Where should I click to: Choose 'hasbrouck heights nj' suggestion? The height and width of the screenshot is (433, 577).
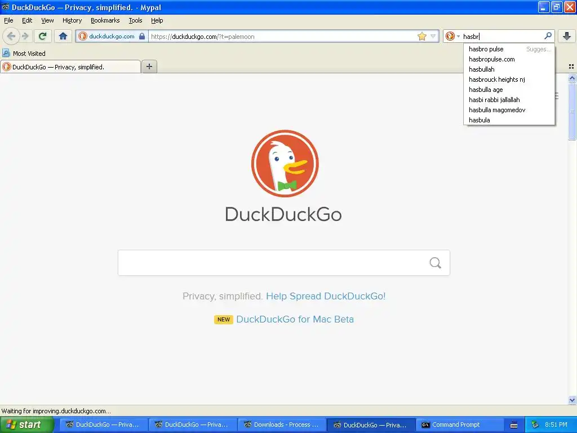[x=509, y=79]
